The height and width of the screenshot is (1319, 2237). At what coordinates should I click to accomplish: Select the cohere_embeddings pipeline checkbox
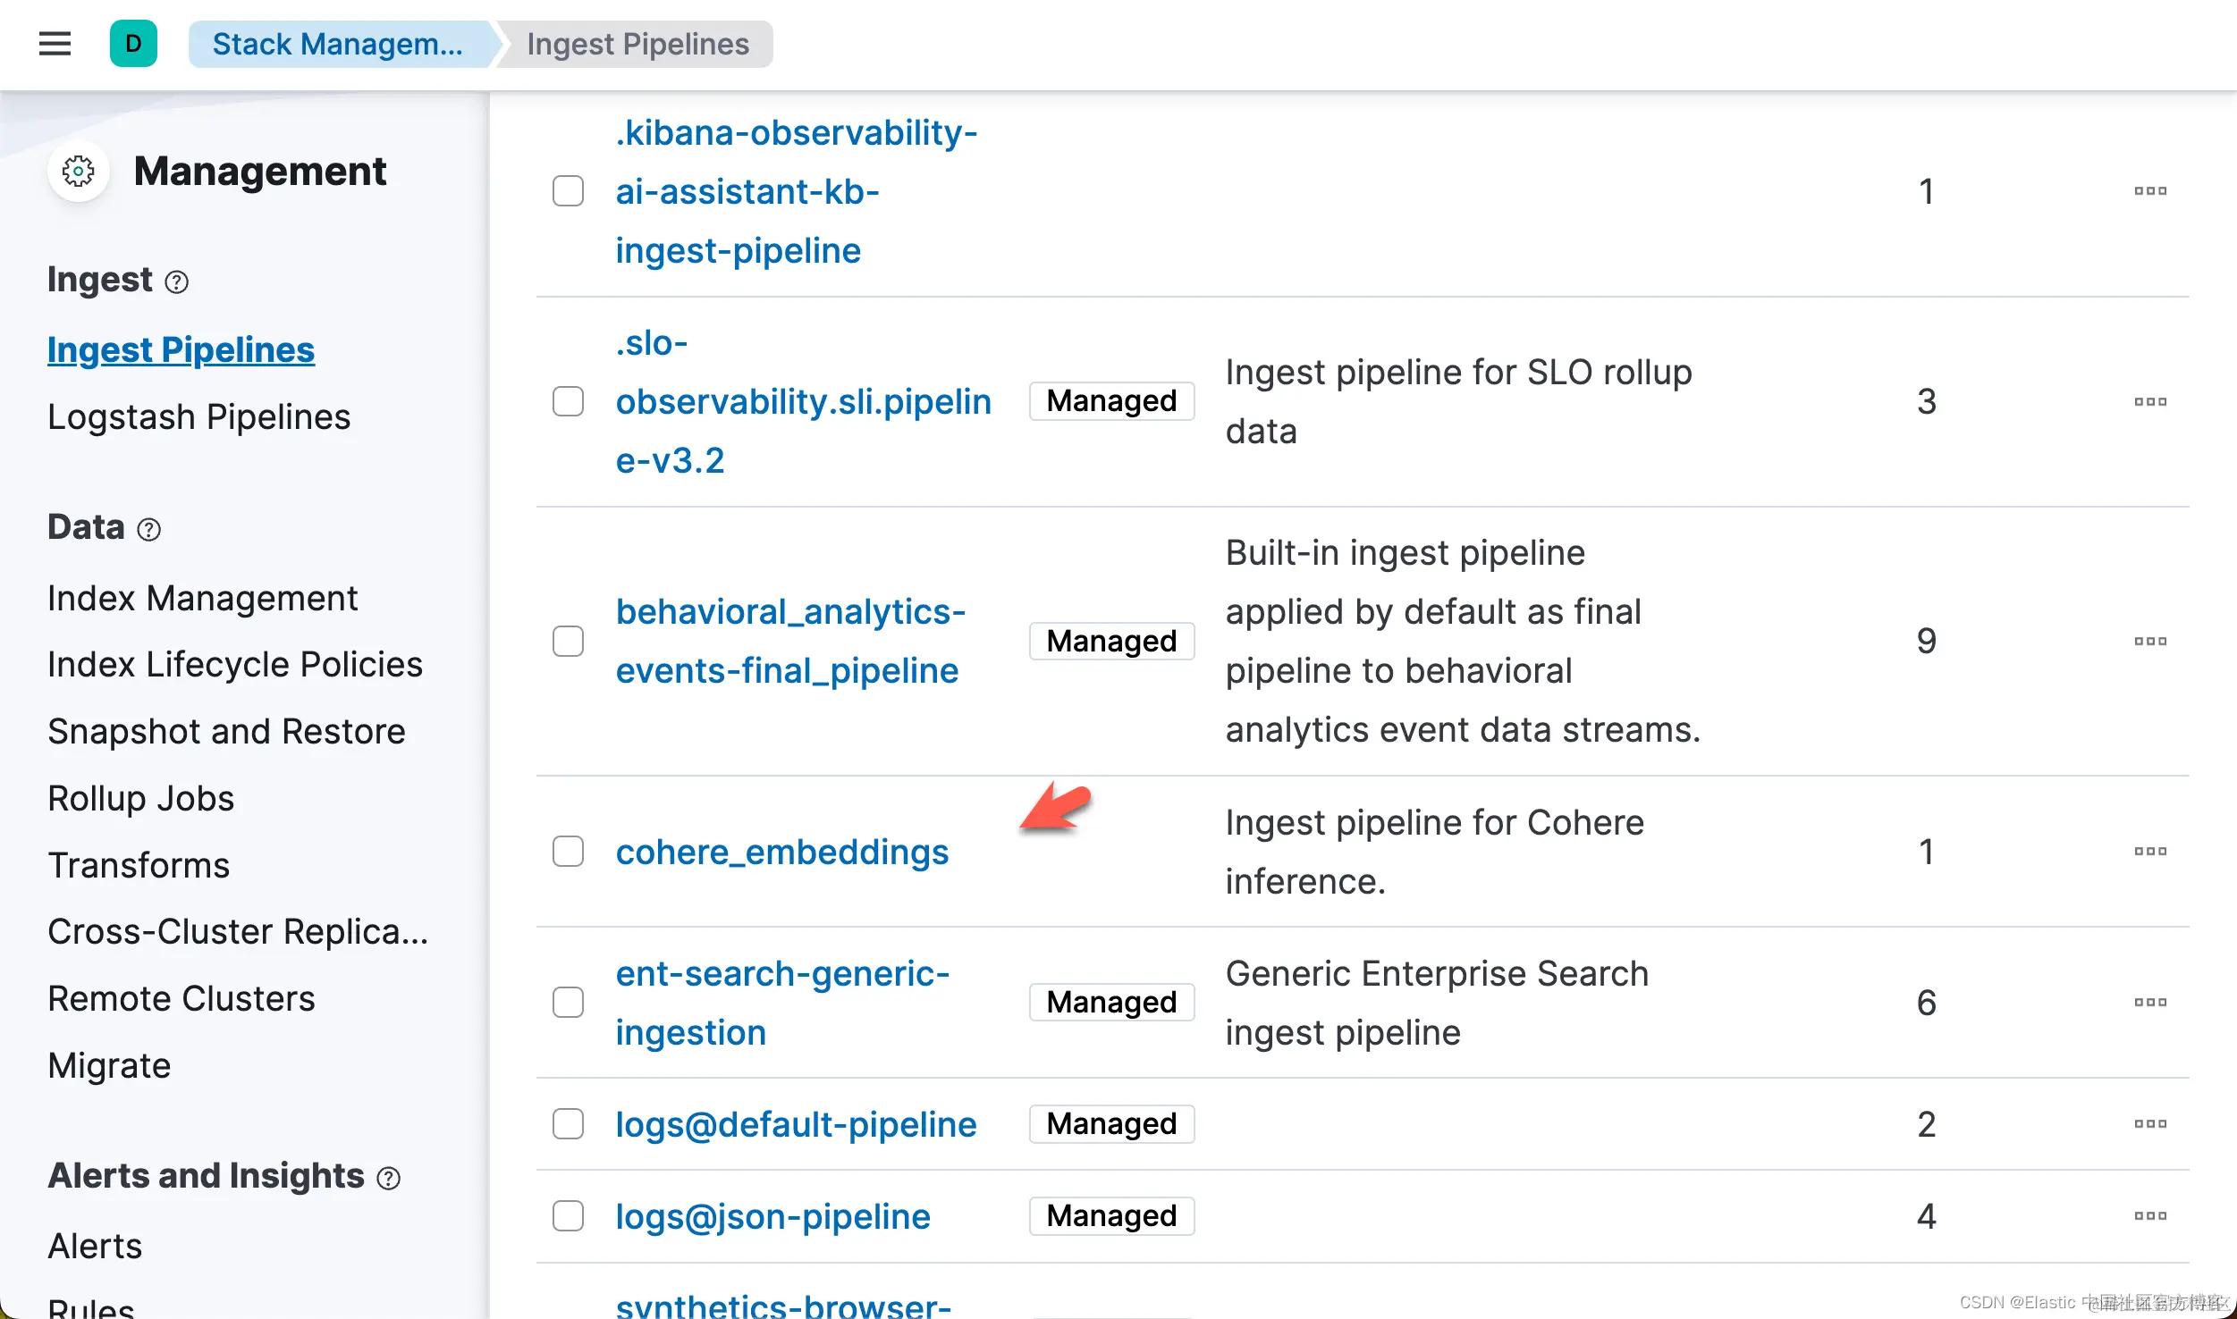point(568,852)
